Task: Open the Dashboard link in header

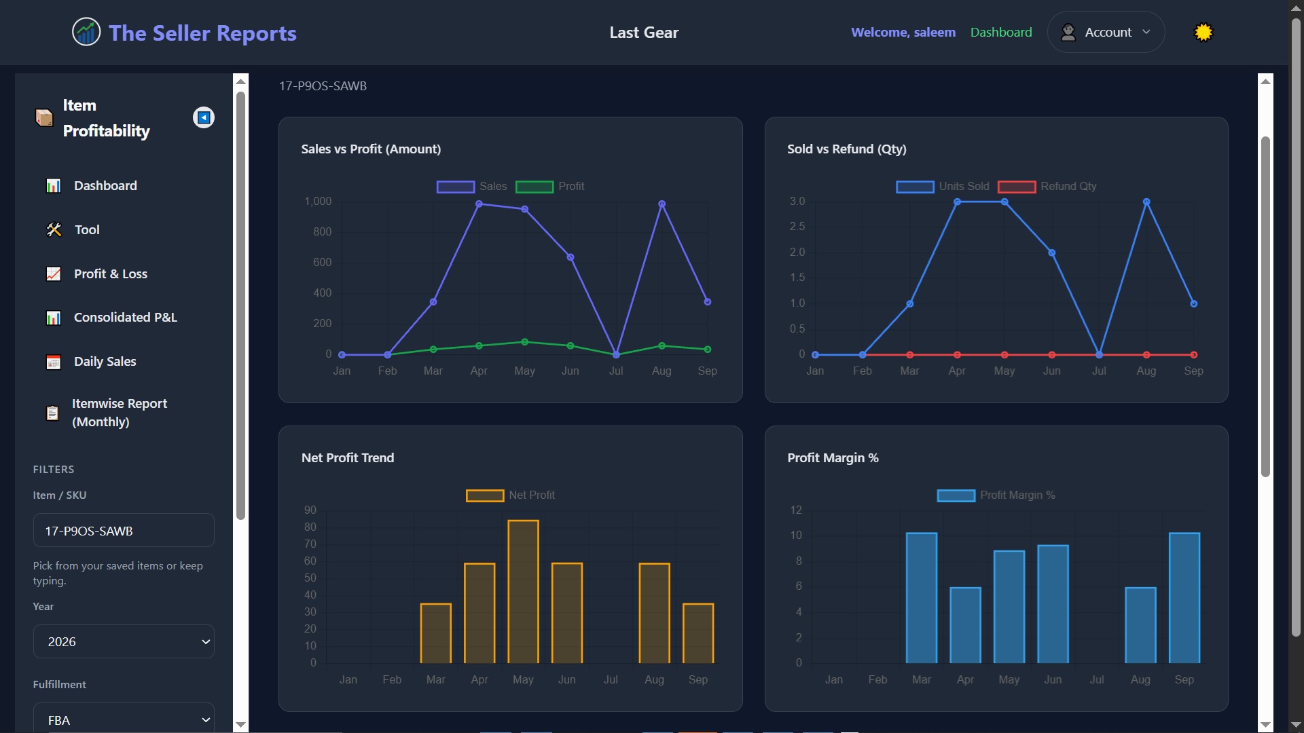Action: tap(1001, 32)
